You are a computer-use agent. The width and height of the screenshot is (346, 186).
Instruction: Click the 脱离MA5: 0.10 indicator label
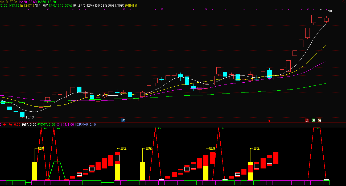pyautogui.click(x=85, y=125)
